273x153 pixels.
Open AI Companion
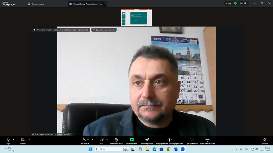(147, 141)
